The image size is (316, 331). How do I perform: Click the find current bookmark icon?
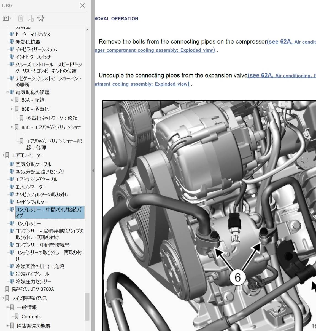[x=41, y=18]
